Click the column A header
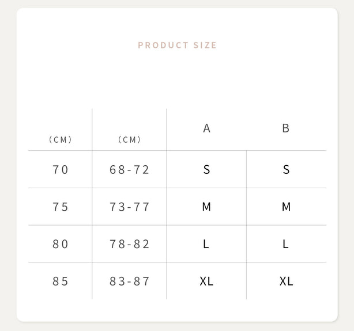The image size is (354, 331). point(206,128)
